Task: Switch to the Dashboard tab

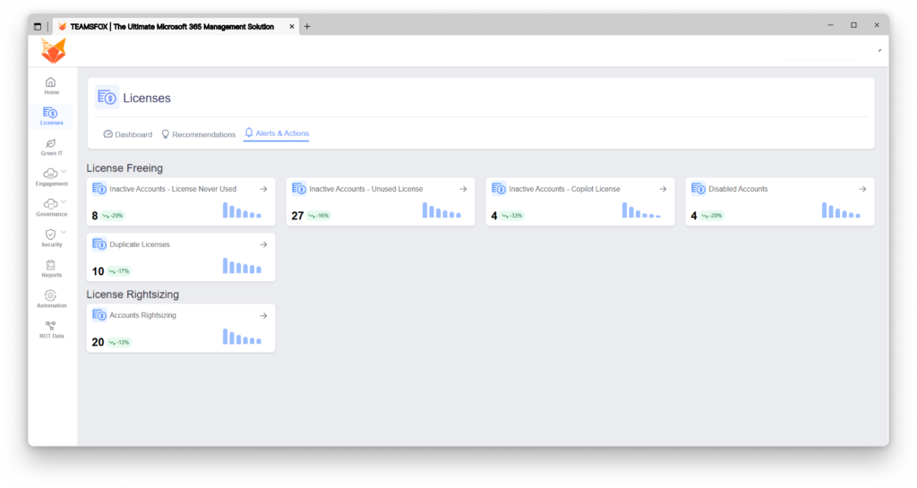Action: point(127,134)
